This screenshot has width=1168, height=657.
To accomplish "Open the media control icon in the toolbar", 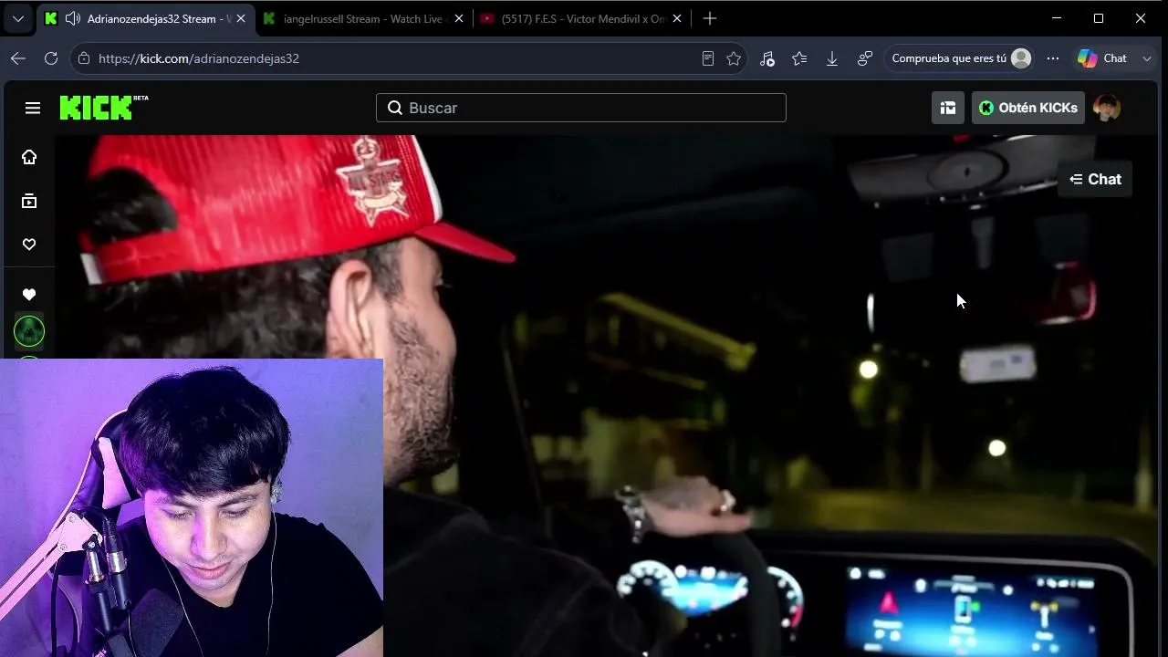I will (x=766, y=58).
